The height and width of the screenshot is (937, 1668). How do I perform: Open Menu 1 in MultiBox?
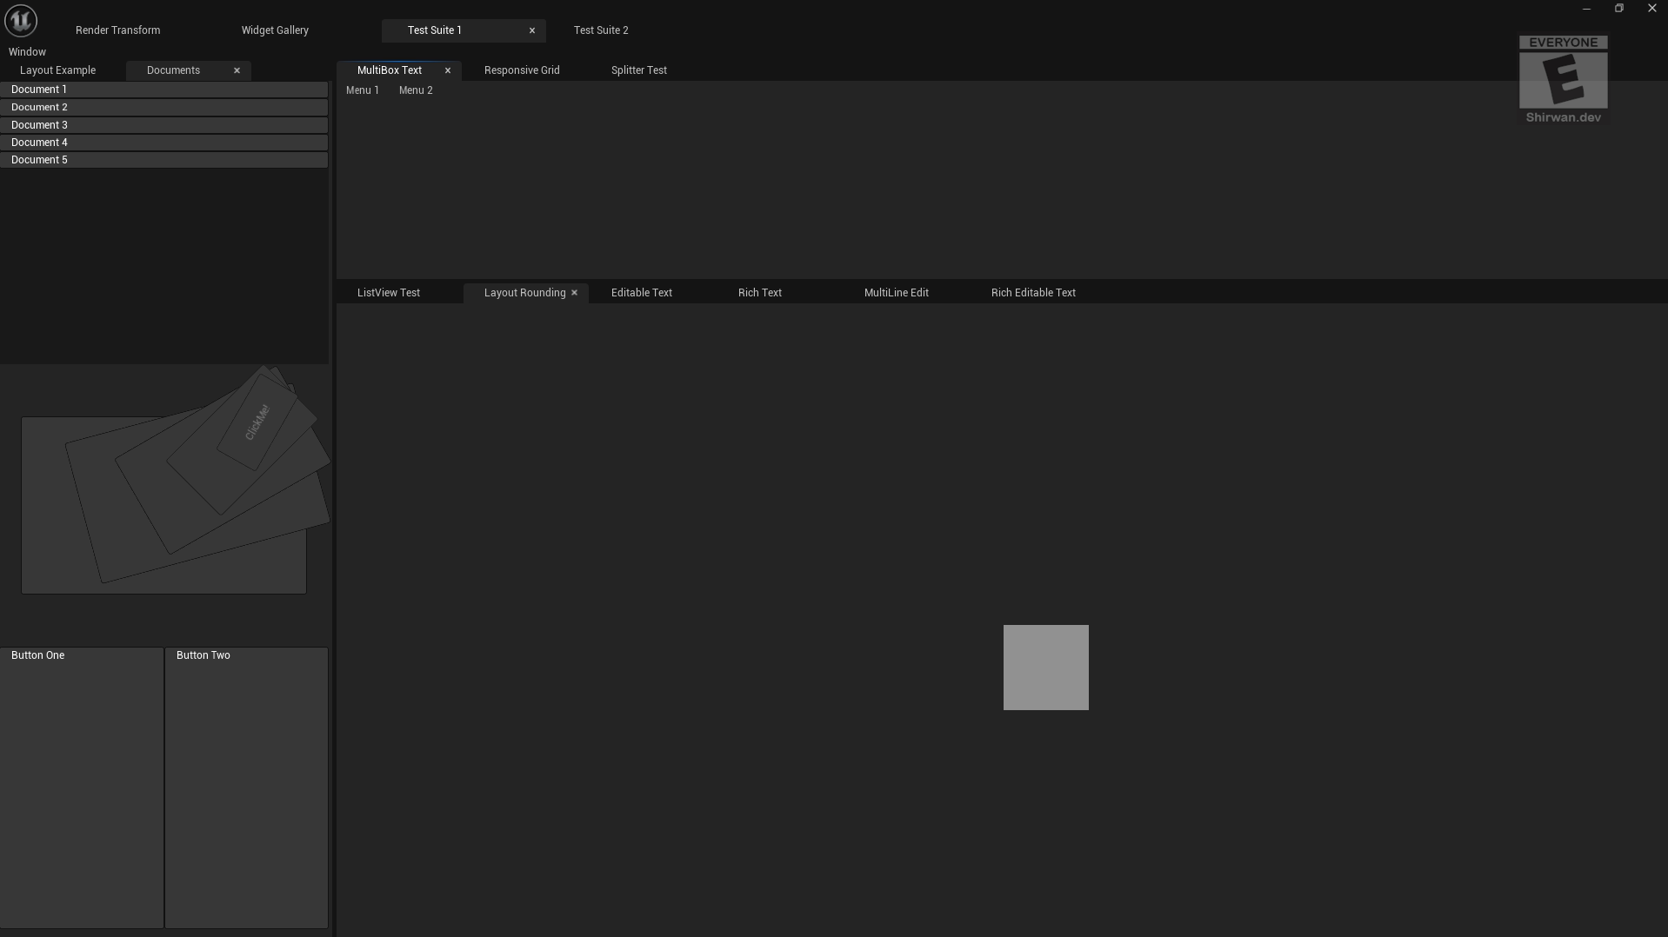(363, 90)
